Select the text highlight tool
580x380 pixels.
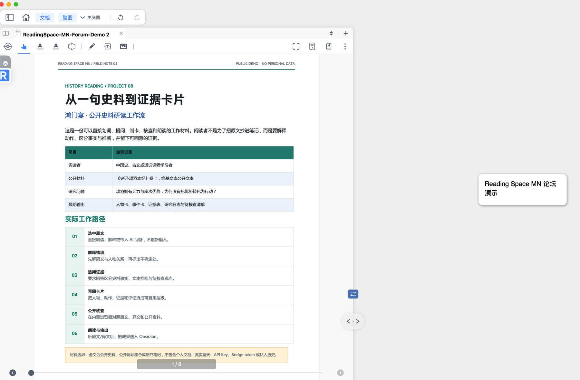(40, 47)
